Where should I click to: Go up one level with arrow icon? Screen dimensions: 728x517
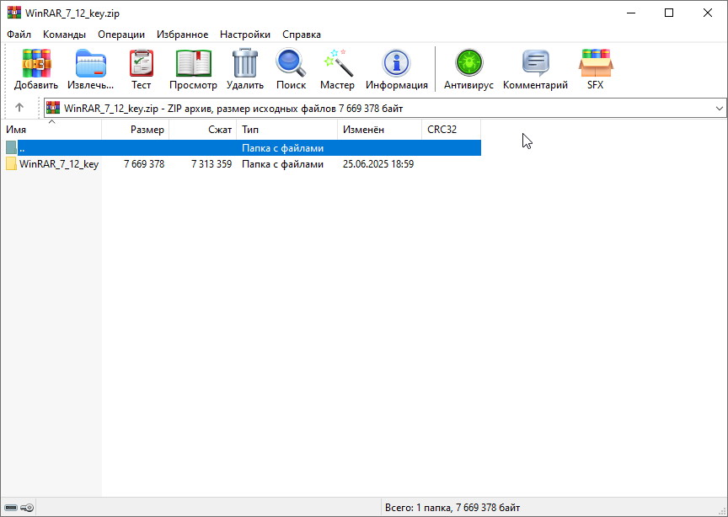tap(19, 108)
